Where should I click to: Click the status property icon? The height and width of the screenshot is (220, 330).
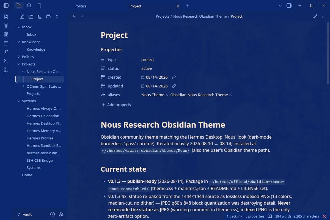103,68
